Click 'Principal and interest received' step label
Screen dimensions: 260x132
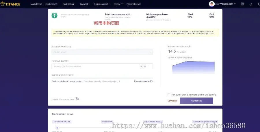205,122
